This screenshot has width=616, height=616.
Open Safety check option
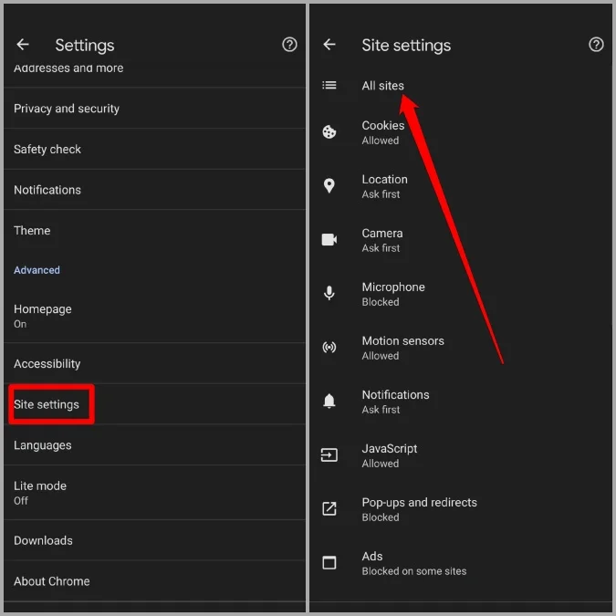pos(47,150)
